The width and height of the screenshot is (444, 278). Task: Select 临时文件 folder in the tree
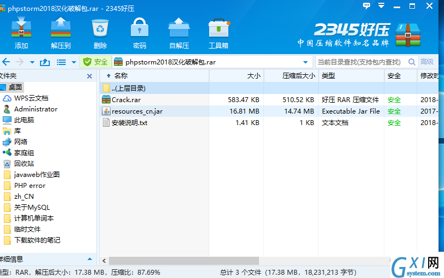pos(27,229)
